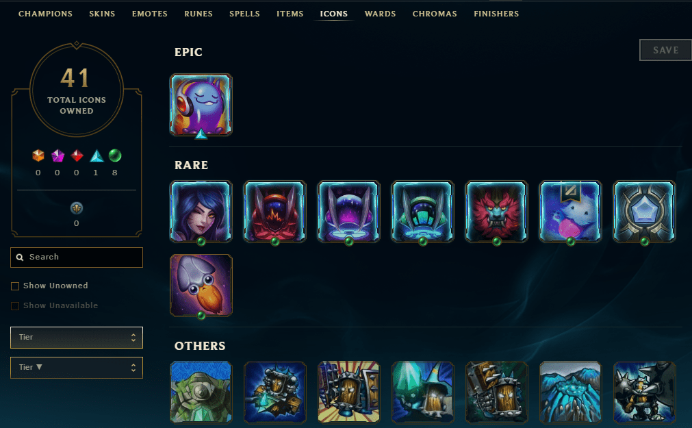Click the green orb rarity gem
This screenshot has width=692, height=428.
click(x=115, y=155)
